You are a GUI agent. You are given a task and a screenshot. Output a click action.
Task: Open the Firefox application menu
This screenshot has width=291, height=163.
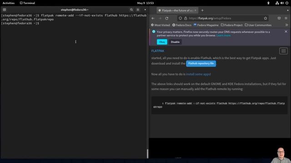tap(286, 18)
